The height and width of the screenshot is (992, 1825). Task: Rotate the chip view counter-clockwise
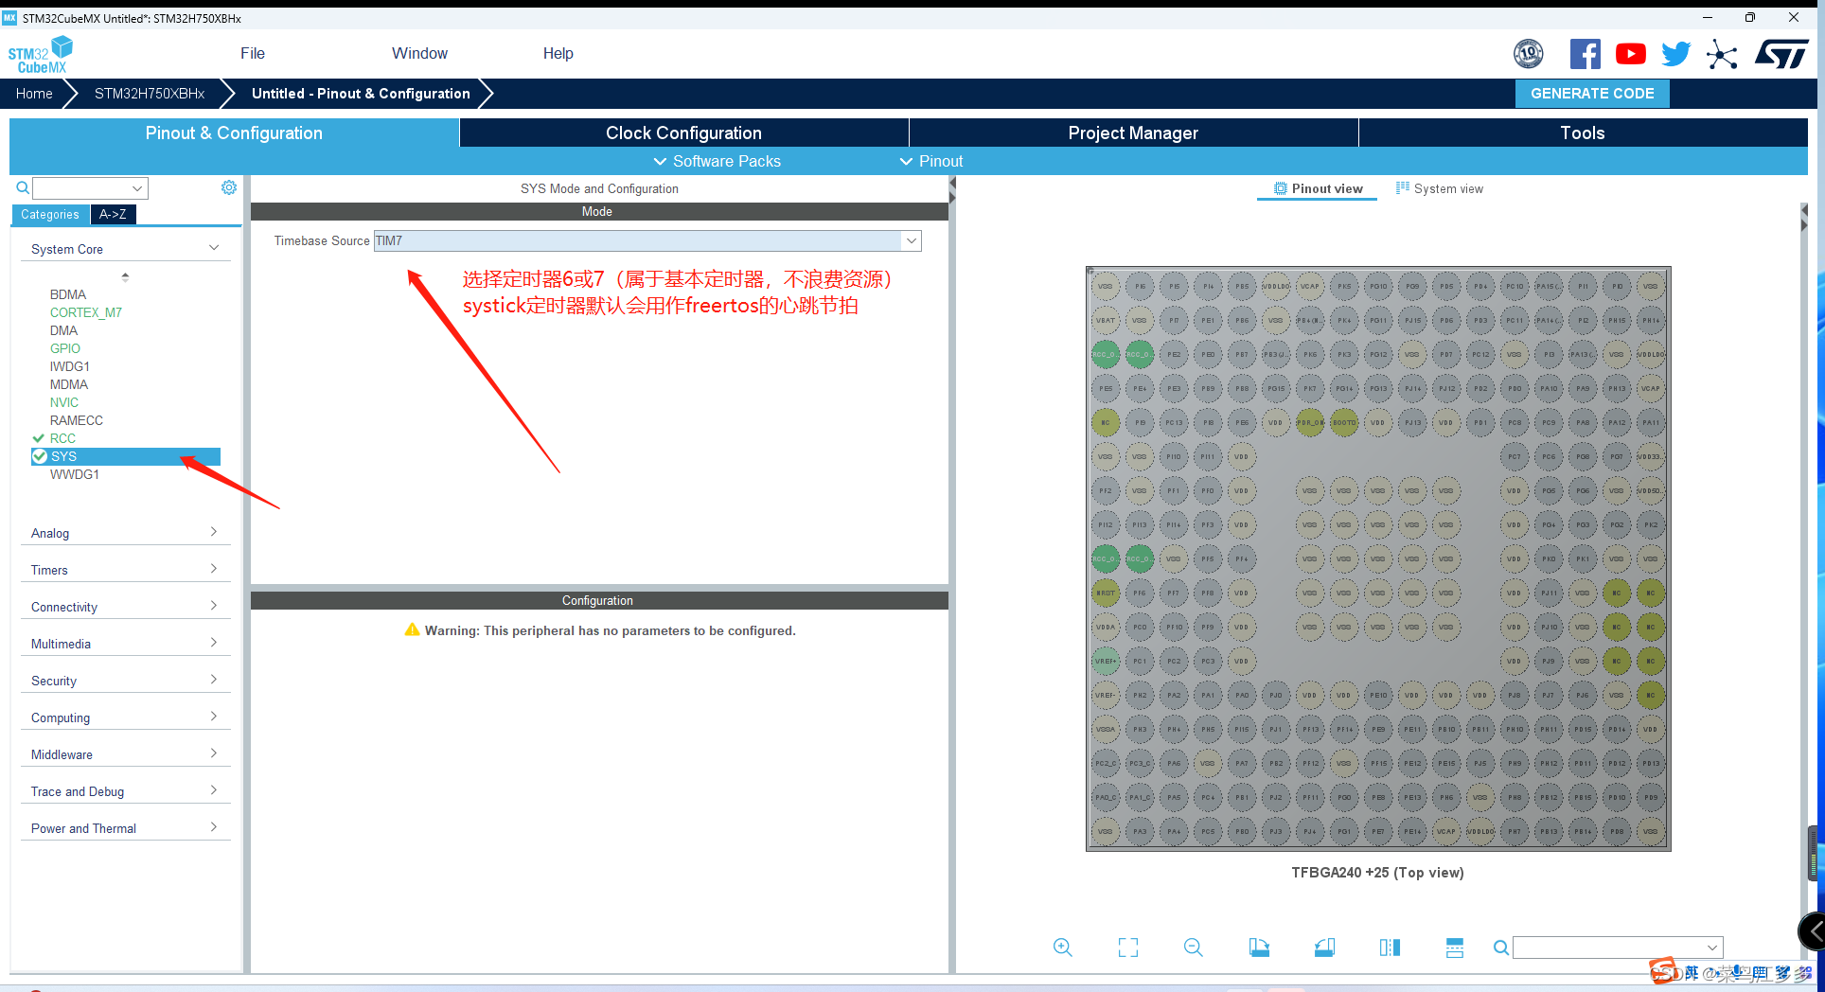coord(1324,948)
